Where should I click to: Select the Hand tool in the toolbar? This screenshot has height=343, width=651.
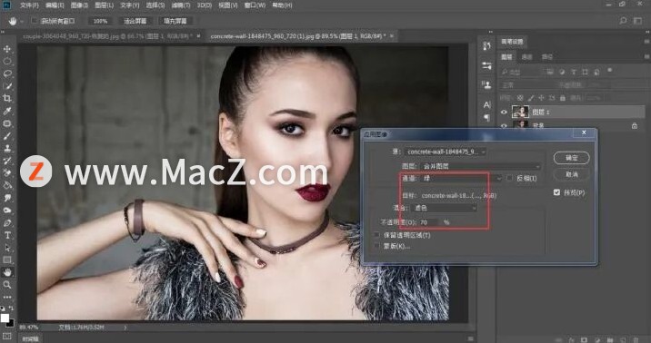click(7, 272)
